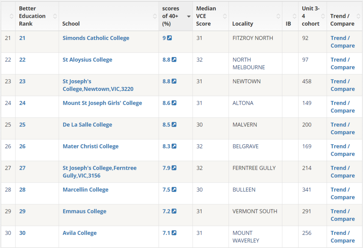This screenshot has width=363, height=248.
Task: Open St Aloysius College school page
Action: (87, 60)
